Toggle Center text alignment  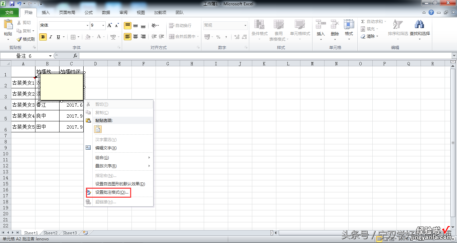coord(135,37)
